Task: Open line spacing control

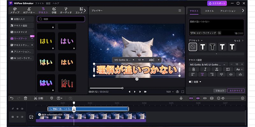Action: 228,69
